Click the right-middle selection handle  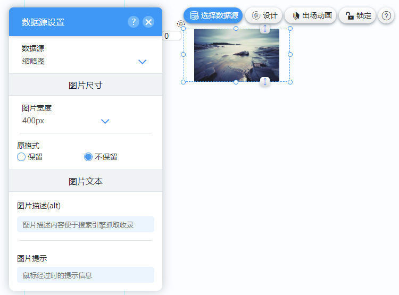(x=290, y=54)
